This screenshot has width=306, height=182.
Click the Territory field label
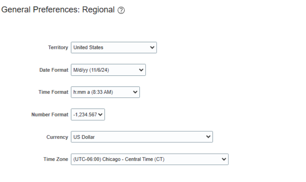click(58, 47)
